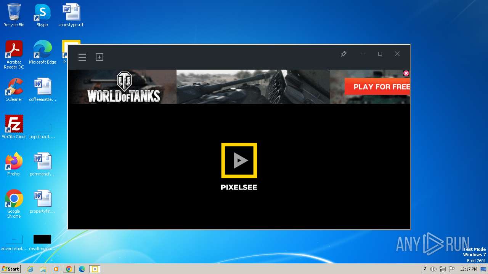Select the CCleaner desktop shortcut

pyautogui.click(x=14, y=90)
